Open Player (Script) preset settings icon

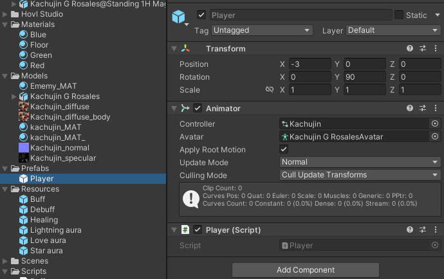(423, 230)
